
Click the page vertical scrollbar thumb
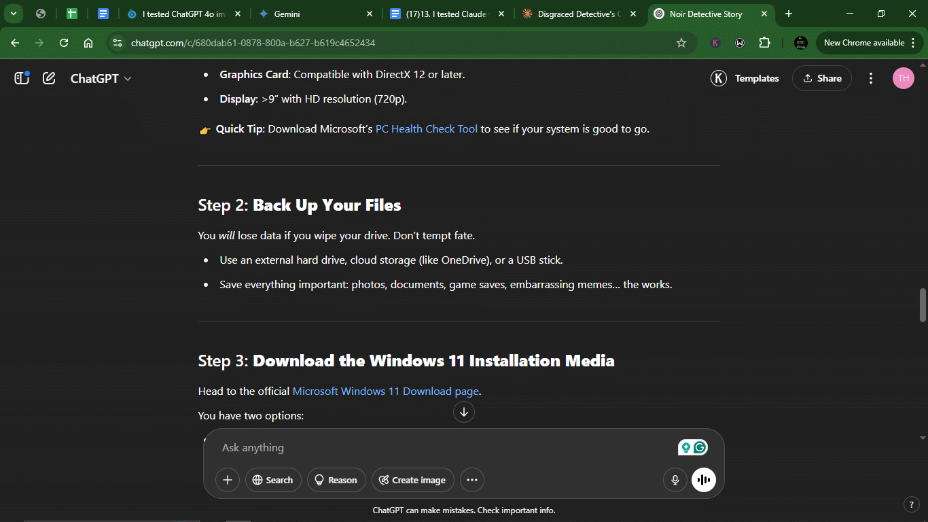click(923, 305)
